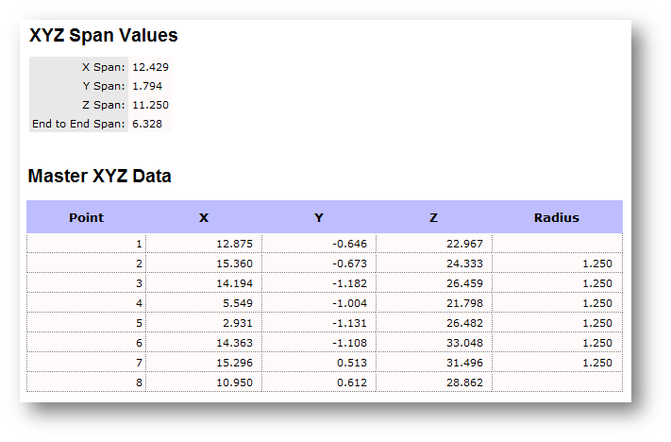Click the End to End Span value 6.328
The height and width of the screenshot is (442, 671).
147,124
